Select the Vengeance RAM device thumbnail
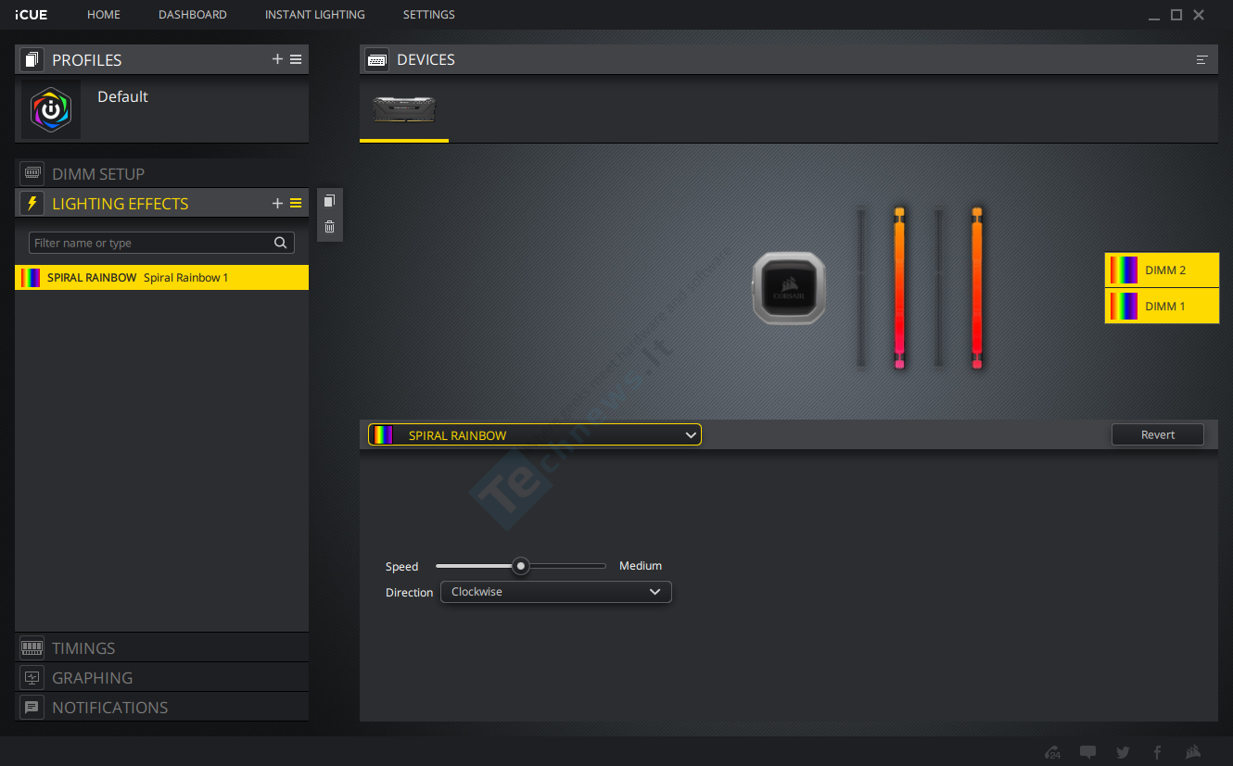1233x766 pixels. pyautogui.click(x=404, y=109)
